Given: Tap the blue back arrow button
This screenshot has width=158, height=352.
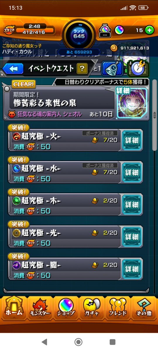Looking at the screenshot, I should tap(13, 69).
